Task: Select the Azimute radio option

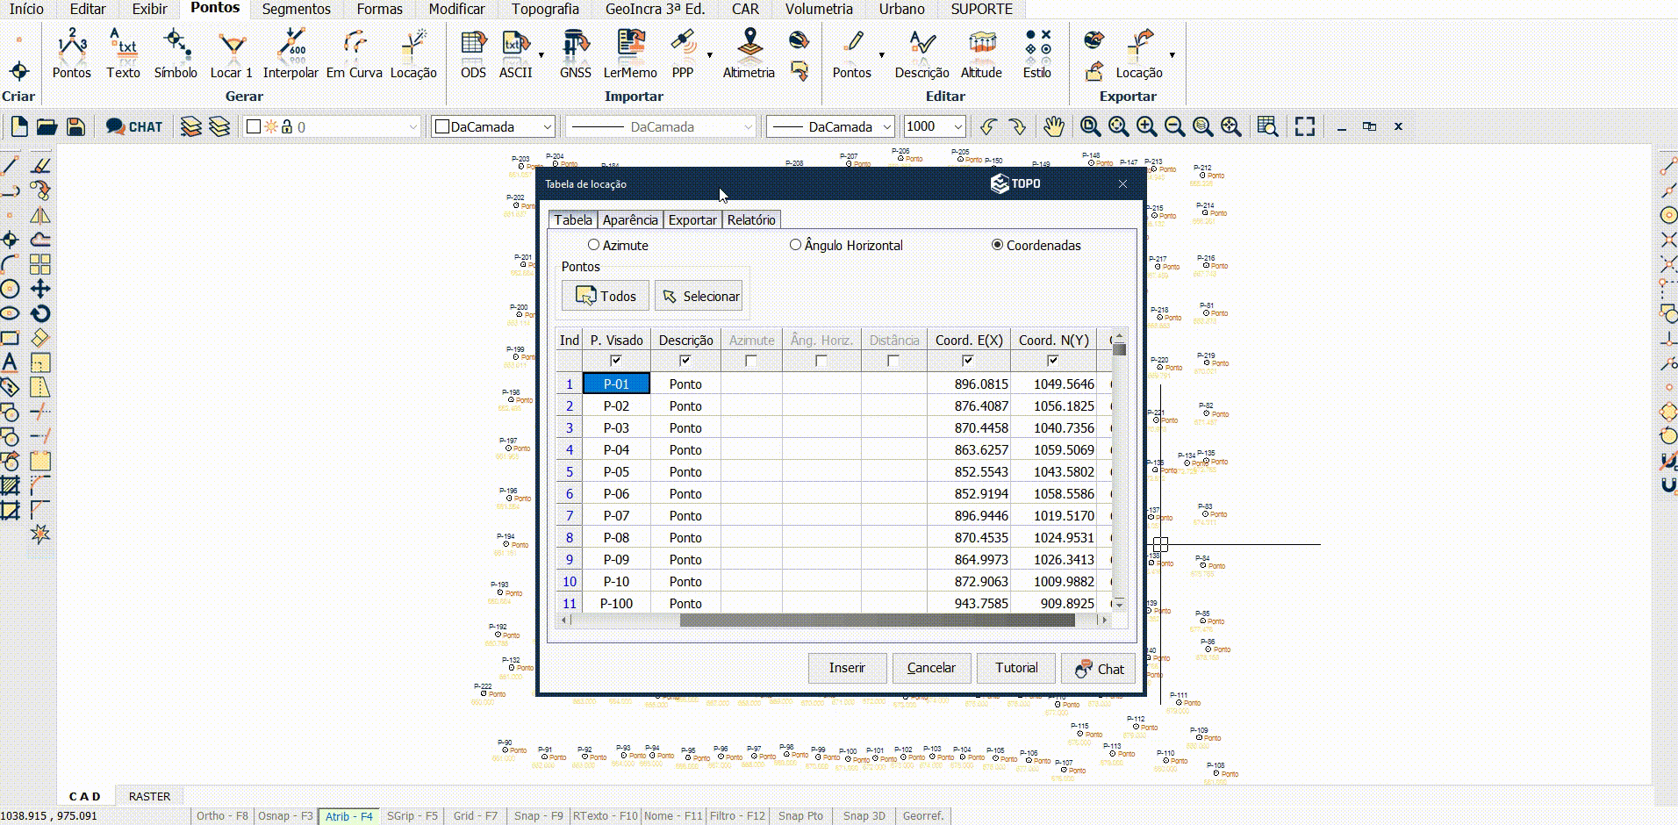Action: (x=594, y=246)
